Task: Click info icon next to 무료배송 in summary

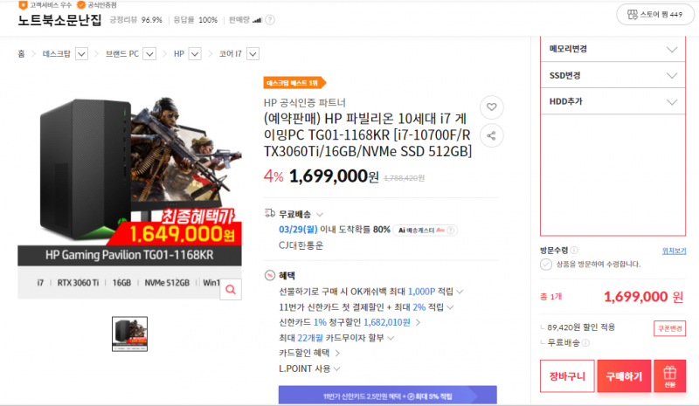Action: 585,343
